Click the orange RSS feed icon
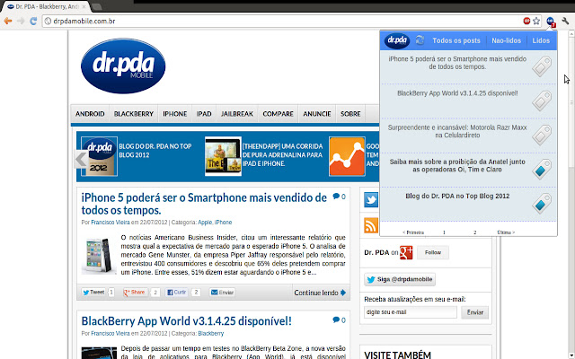 click(371, 225)
